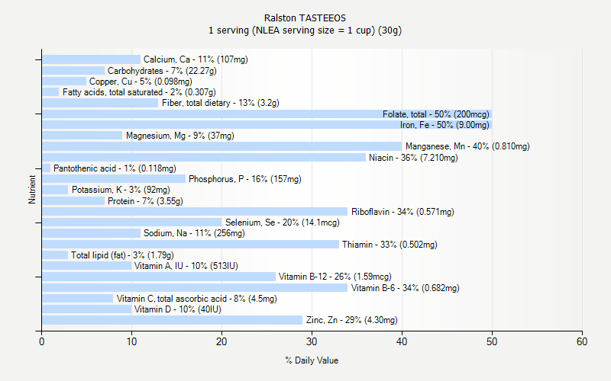Viewport: 611px width, 381px height.
Task: Click the Iron, Fe bar label
Action: (444, 125)
